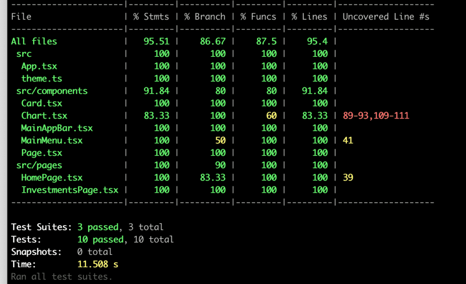The height and width of the screenshot is (284, 466).
Task: Click uncovered line 41 for MainMenu.tsx
Action: 348,140
